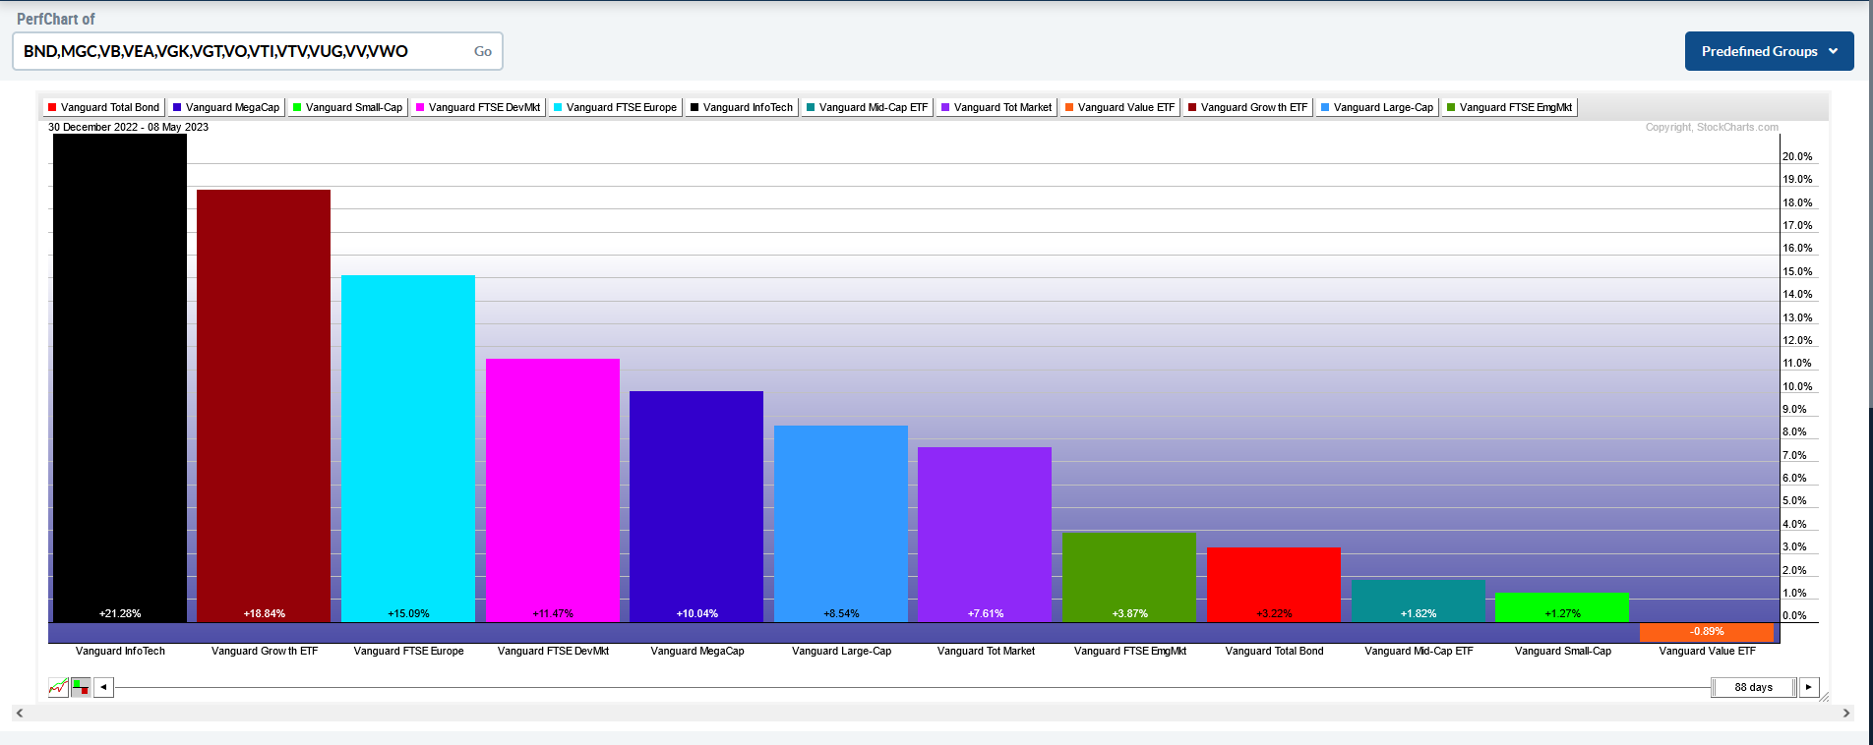This screenshot has width=1873, height=745.
Task: Click 'Vanguard Small-Cap' axis label below chart
Action: coord(1562,651)
